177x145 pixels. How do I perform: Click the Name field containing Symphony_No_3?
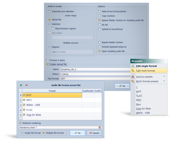(x=95, y=69)
